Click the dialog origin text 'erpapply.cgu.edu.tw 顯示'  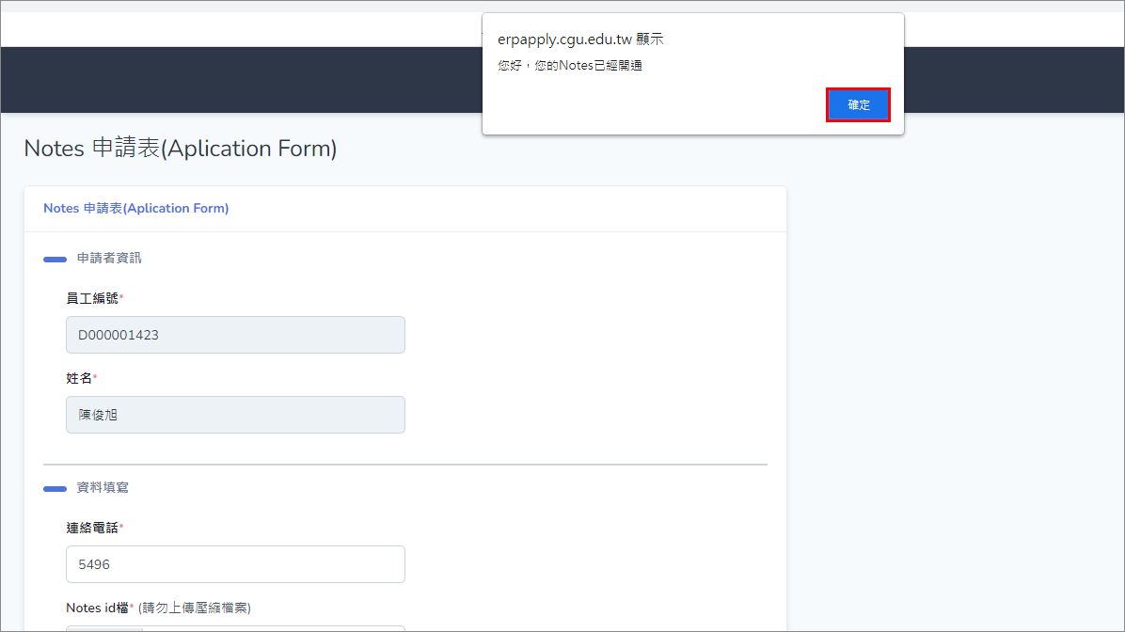580,39
